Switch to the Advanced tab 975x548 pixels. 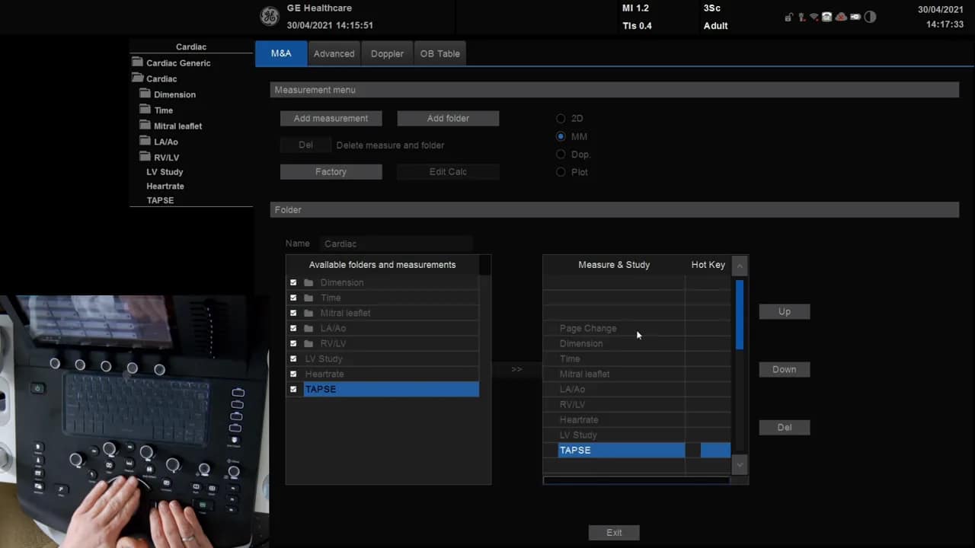point(334,53)
